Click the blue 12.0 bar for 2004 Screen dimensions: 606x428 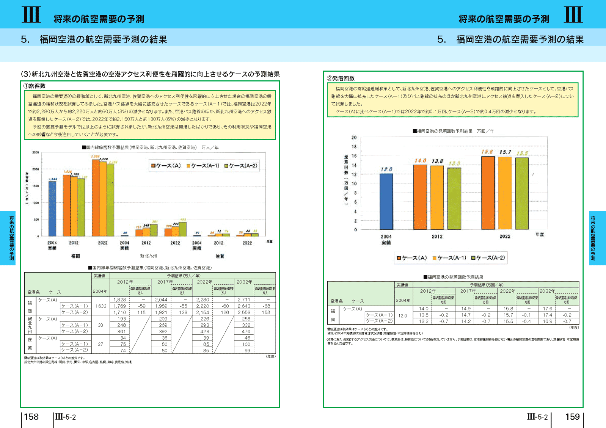386,201
